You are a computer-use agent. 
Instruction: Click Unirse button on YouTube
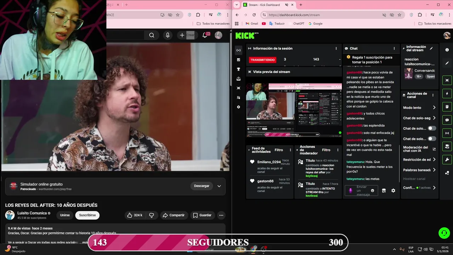tap(65, 215)
